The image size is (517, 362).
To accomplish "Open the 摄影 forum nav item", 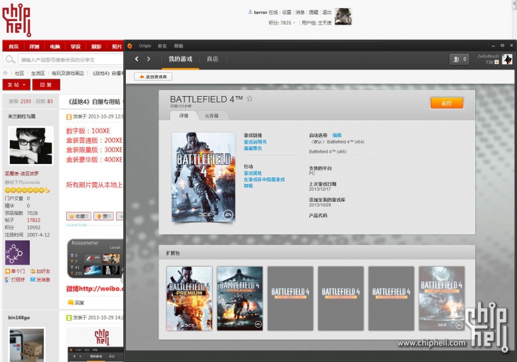I will click(x=96, y=47).
